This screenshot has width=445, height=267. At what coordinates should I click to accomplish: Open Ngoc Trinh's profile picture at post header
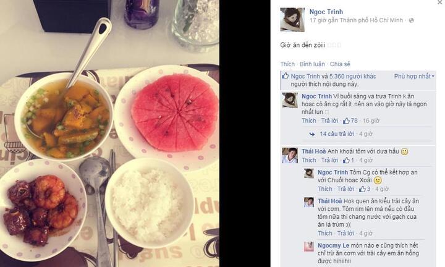[292, 20]
